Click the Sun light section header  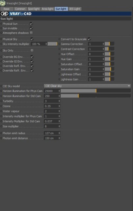66,19
